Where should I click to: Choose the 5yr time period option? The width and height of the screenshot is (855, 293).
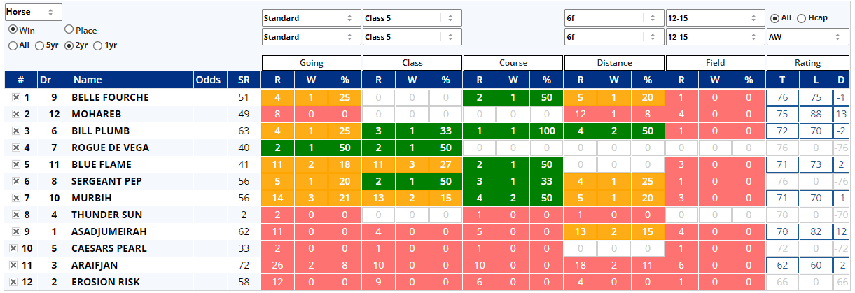coord(40,45)
